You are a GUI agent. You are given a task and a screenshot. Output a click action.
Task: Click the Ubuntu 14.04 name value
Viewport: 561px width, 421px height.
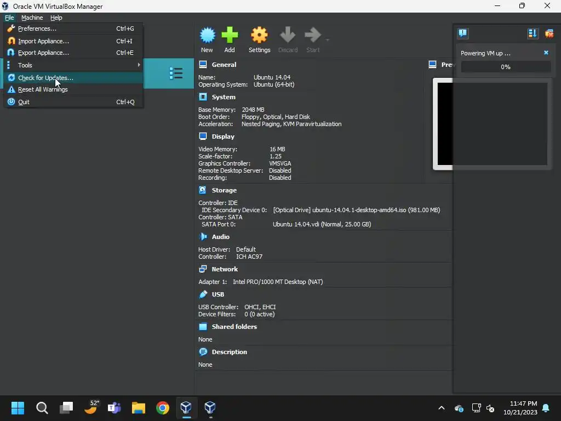[272, 77]
